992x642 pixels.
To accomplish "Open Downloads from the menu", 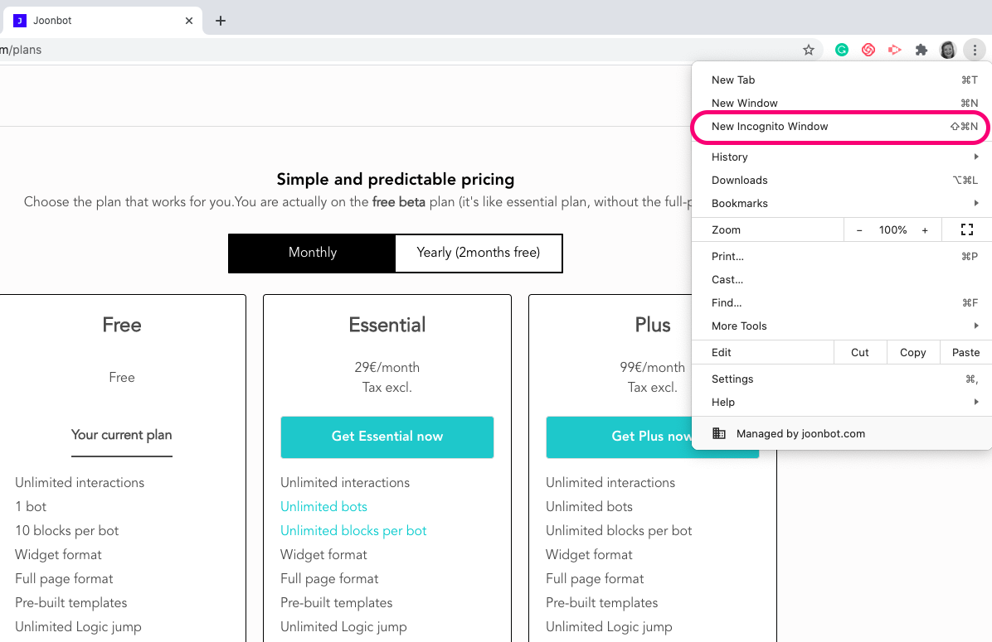I will pyautogui.click(x=841, y=180).
